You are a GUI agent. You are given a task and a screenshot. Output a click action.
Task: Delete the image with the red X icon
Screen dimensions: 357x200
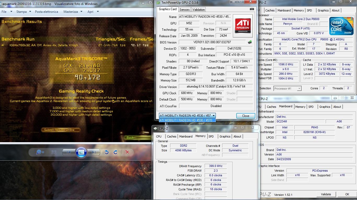tap(127, 152)
